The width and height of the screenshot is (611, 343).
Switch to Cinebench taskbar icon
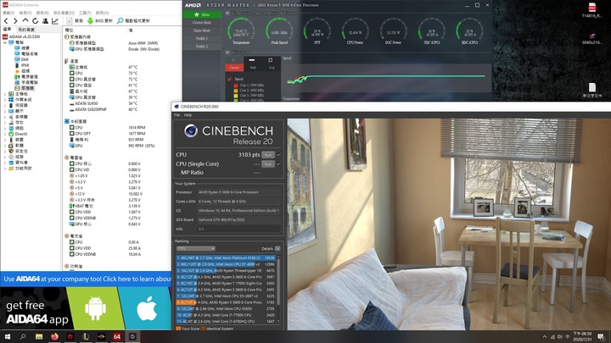132,336
